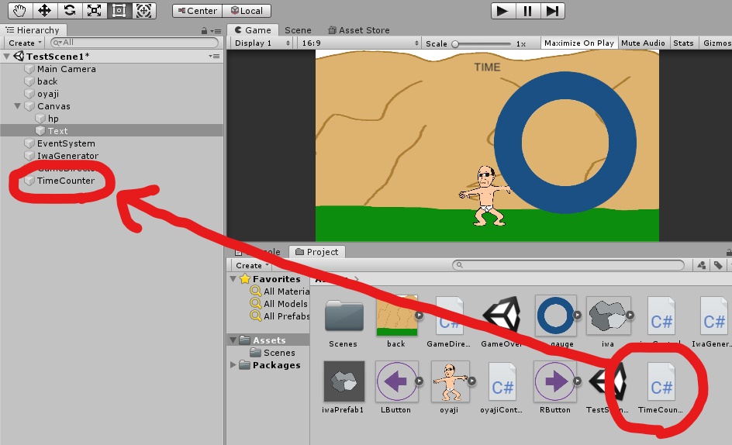The image size is (732, 445).
Task: Select the iwa sprite asset
Action: coord(608,323)
